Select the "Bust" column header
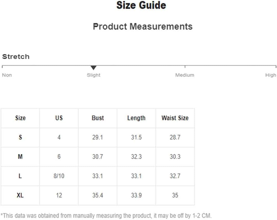 tap(98, 118)
